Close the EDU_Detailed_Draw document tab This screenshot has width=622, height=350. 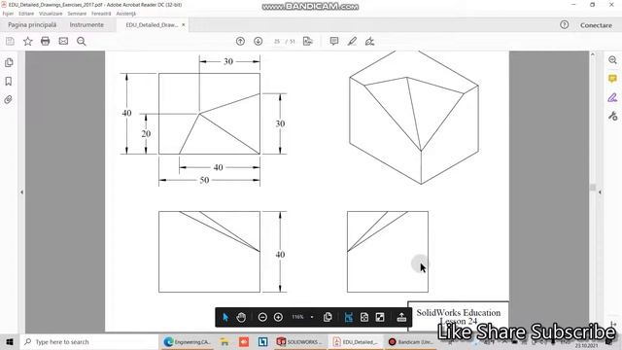[184, 24]
